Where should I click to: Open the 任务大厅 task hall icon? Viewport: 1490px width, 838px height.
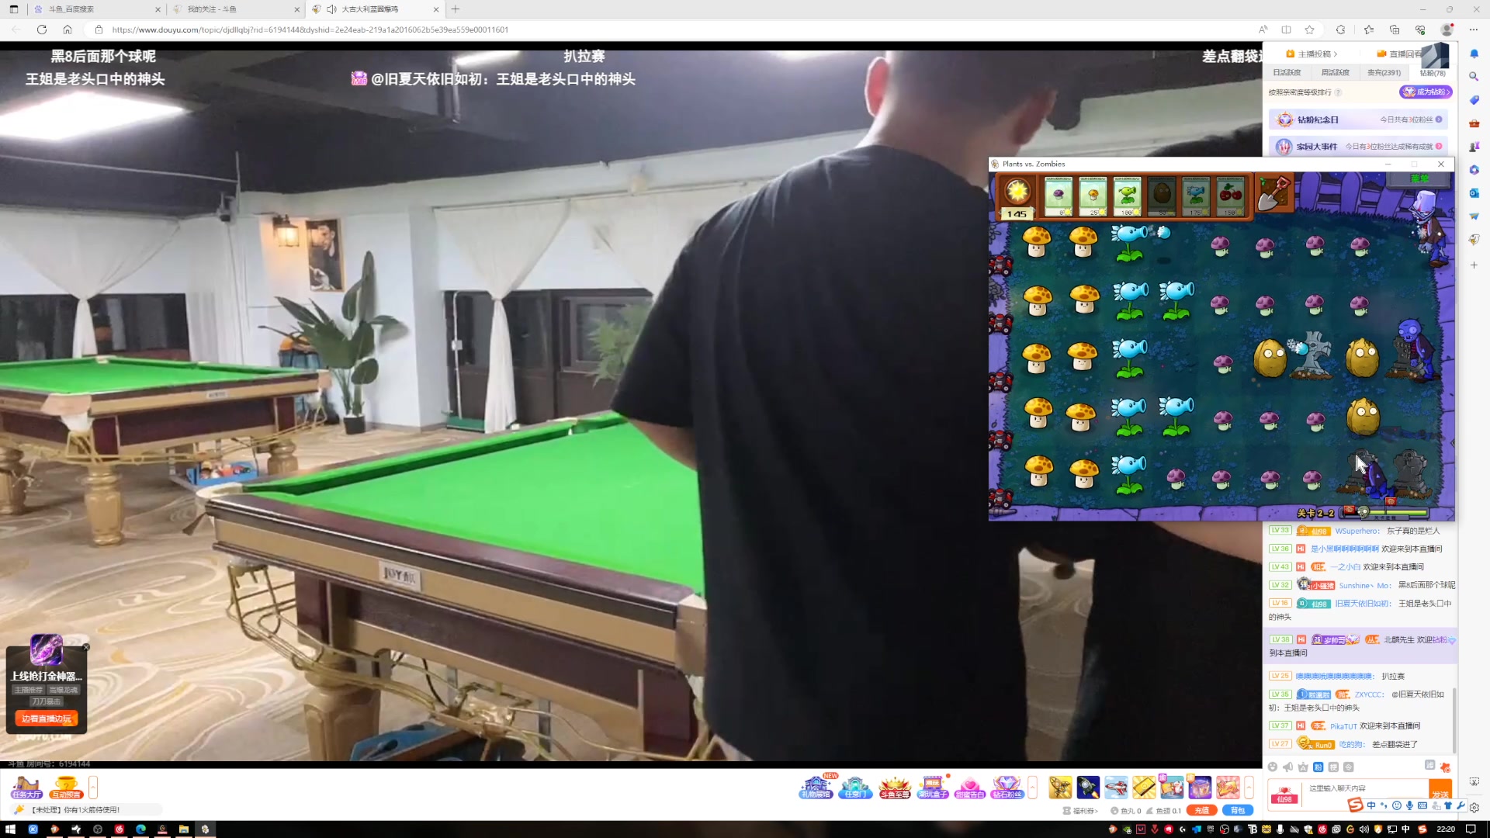click(26, 787)
